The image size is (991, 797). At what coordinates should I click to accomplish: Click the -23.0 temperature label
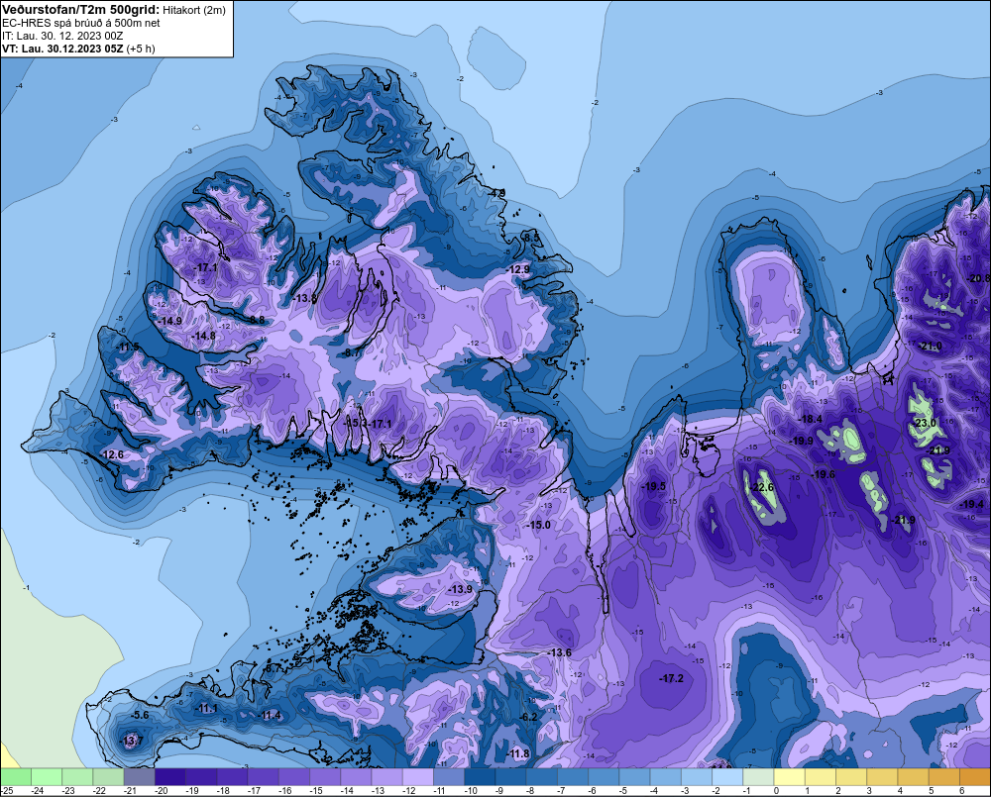tap(925, 423)
